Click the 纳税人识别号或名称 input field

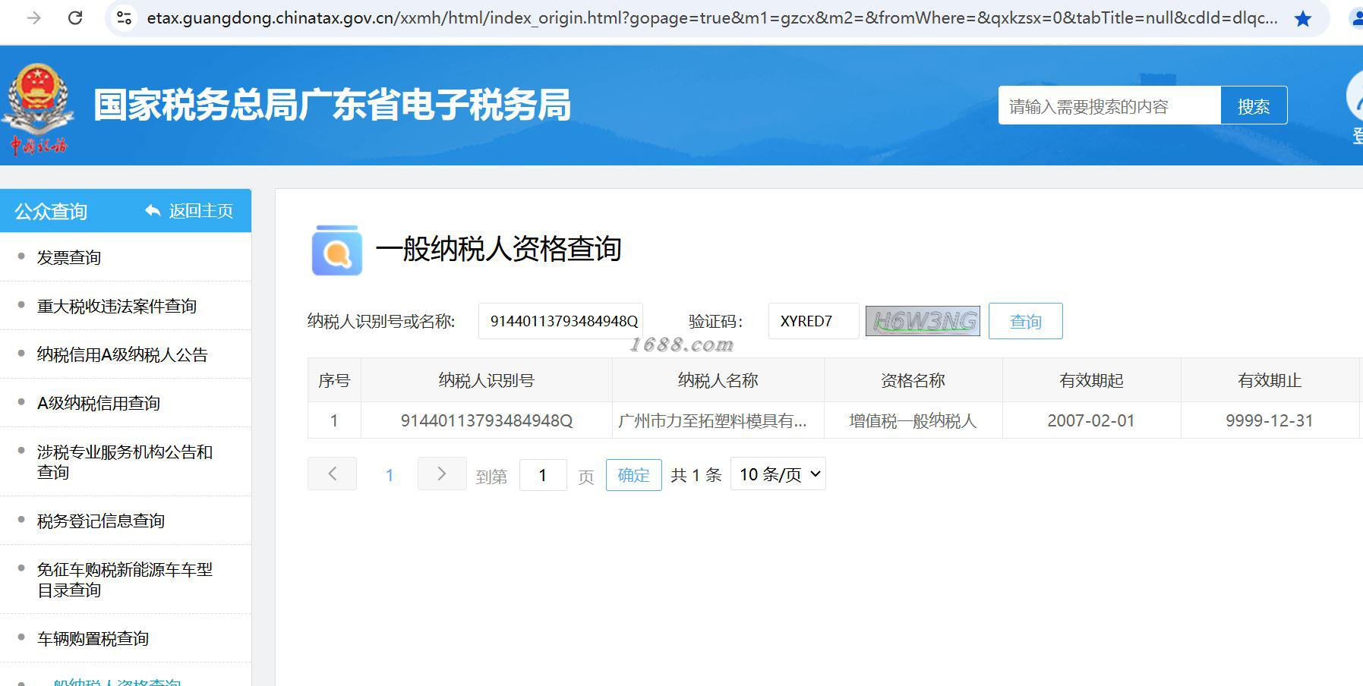[x=560, y=321]
